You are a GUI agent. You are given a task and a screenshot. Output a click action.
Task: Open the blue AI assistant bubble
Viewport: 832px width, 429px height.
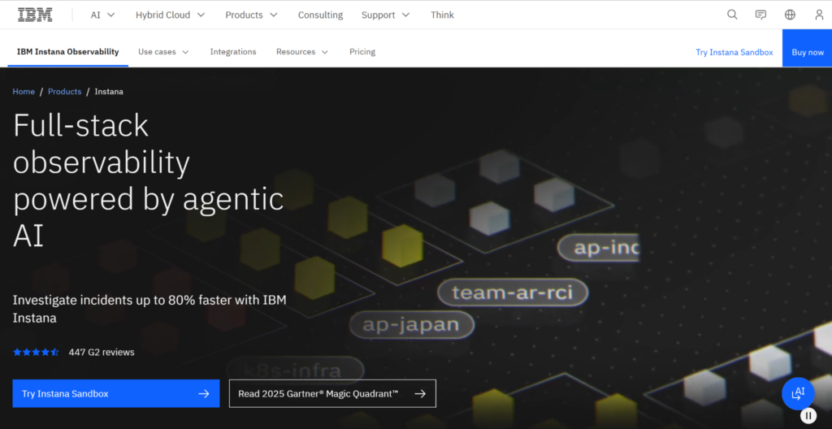(x=798, y=393)
